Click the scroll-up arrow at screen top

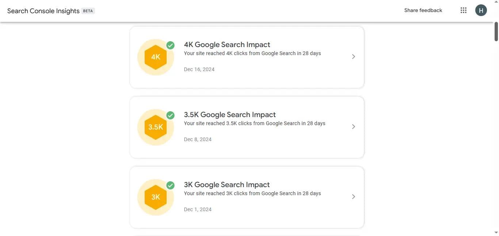[x=496, y=2]
